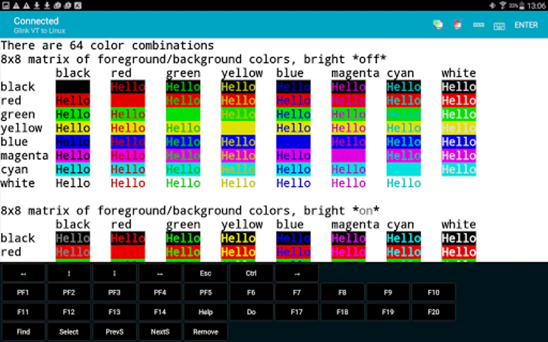Hide the function key toolbar icon

click(x=478, y=25)
